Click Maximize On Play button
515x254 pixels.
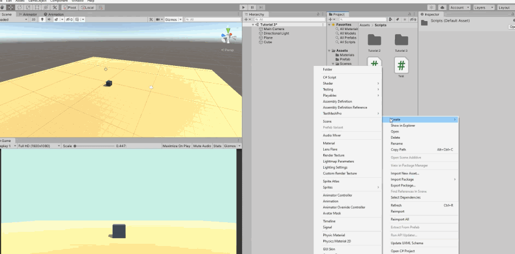(x=176, y=146)
